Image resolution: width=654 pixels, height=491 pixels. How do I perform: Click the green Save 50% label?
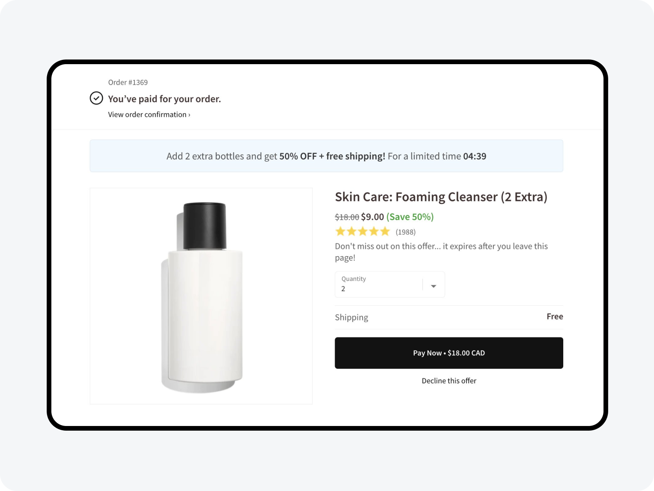click(x=410, y=217)
